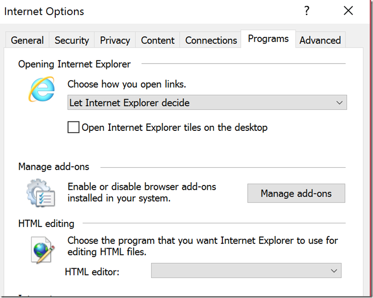Click the HTML editing section heading

coord(46,224)
